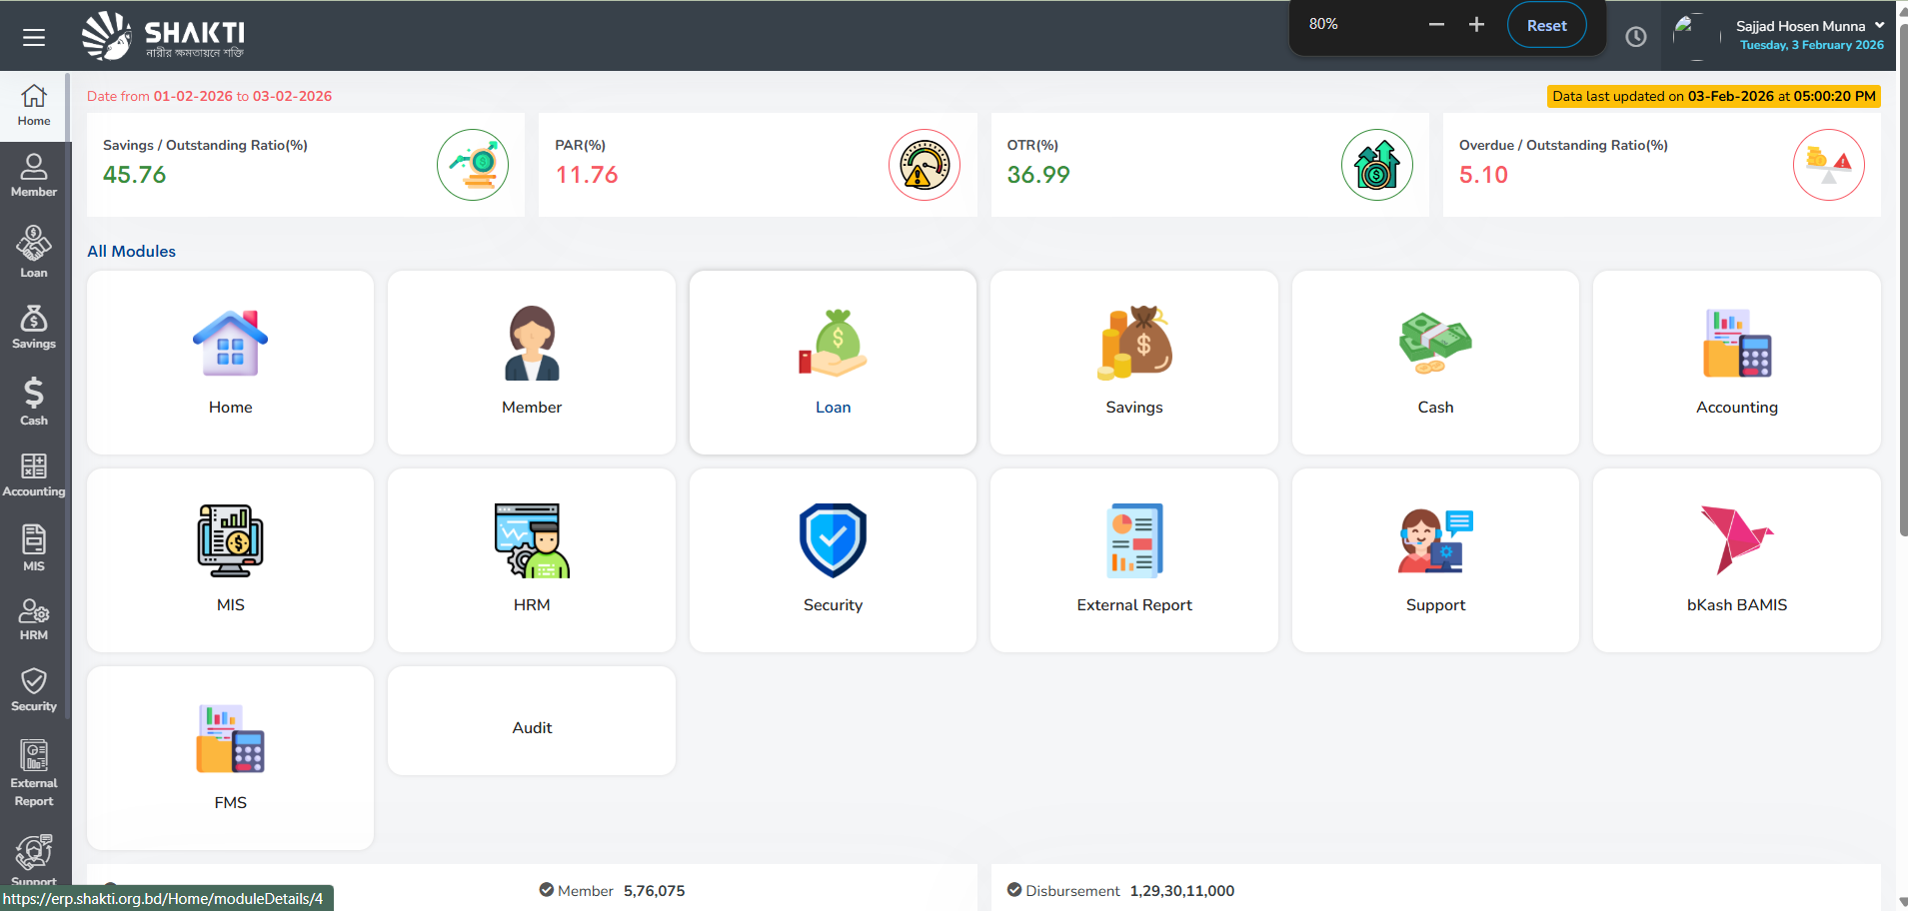Open the FMS module card
This screenshot has height=911, width=1908.
[x=230, y=757]
